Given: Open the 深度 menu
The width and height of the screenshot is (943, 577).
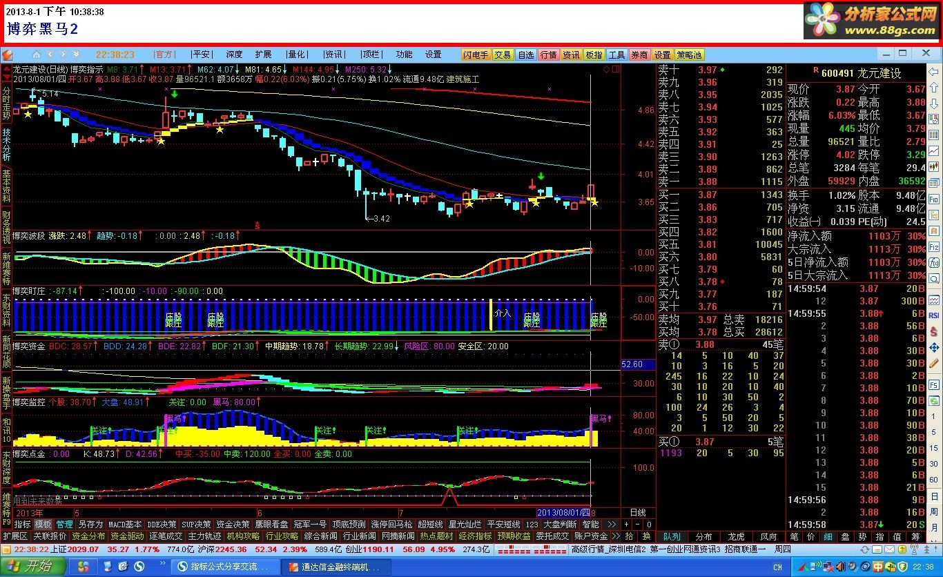Looking at the screenshot, I should pyautogui.click(x=234, y=55).
